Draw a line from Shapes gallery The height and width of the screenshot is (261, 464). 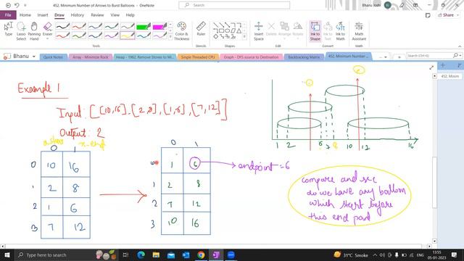[x=215, y=25]
